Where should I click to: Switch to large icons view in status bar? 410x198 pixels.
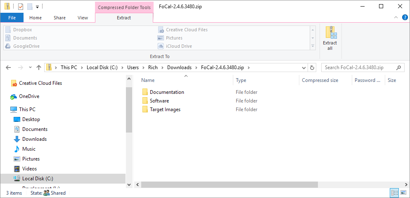(403, 193)
